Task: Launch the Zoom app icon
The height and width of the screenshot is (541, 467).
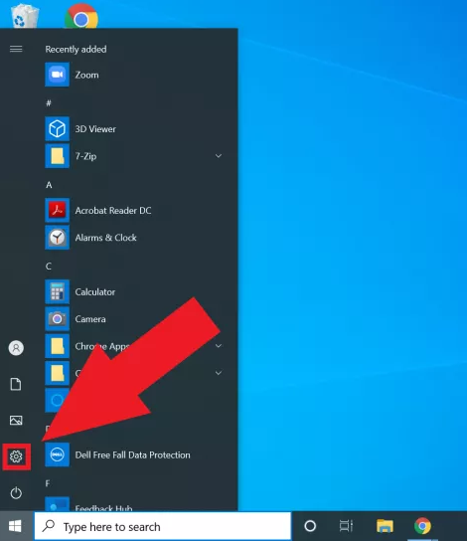Action: [x=58, y=75]
